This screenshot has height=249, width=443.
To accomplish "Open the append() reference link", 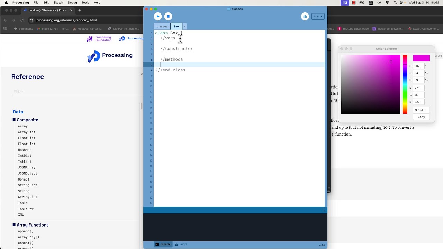I will tap(26, 231).
